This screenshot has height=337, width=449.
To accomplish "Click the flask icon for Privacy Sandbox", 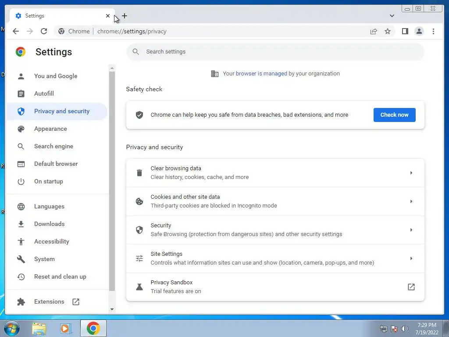I will (139, 287).
